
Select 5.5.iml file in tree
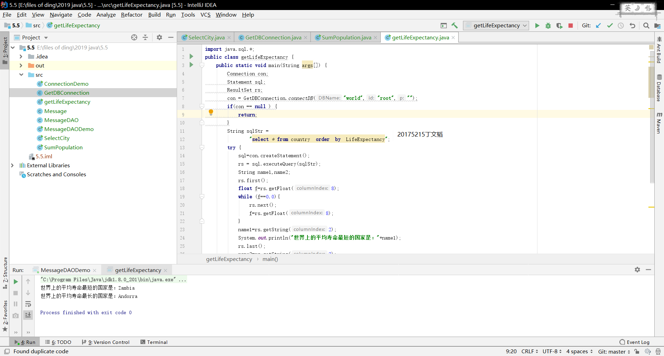coord(44,156)
